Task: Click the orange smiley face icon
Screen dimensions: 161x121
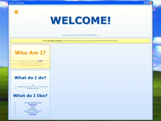Action: 16,12
